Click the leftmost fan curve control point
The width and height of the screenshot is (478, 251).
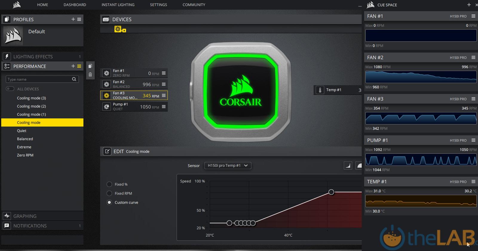point(229,223)
